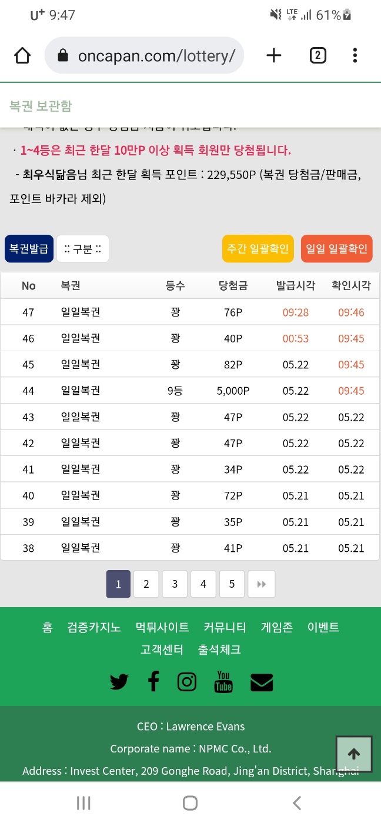Screen dimensions: 381x826
Task: Open the Instagram icon in footer
Action: point(187,681)
